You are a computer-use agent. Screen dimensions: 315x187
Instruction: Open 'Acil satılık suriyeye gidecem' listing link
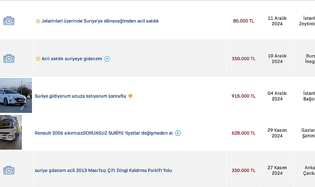pos(72,59)
